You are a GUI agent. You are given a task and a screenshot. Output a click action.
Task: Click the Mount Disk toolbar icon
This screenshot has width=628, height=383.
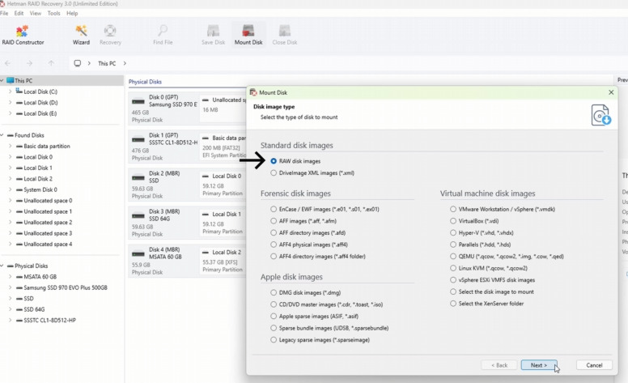[248, 35]
